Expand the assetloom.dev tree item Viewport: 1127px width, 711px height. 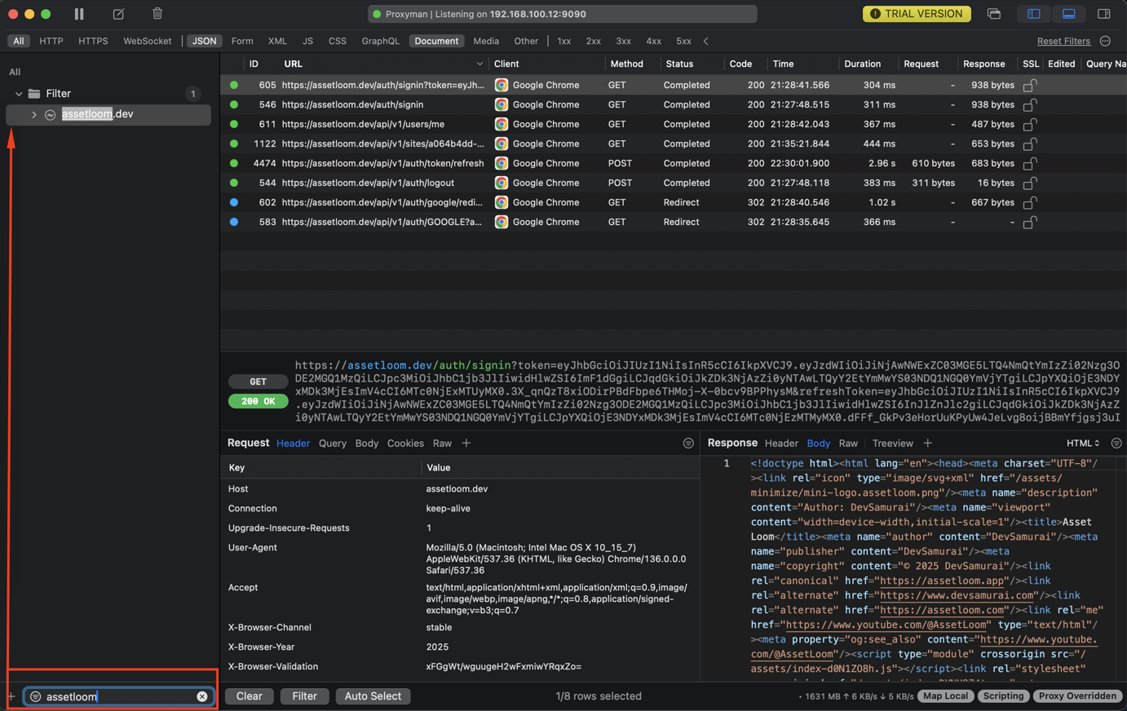click(34, 115)
